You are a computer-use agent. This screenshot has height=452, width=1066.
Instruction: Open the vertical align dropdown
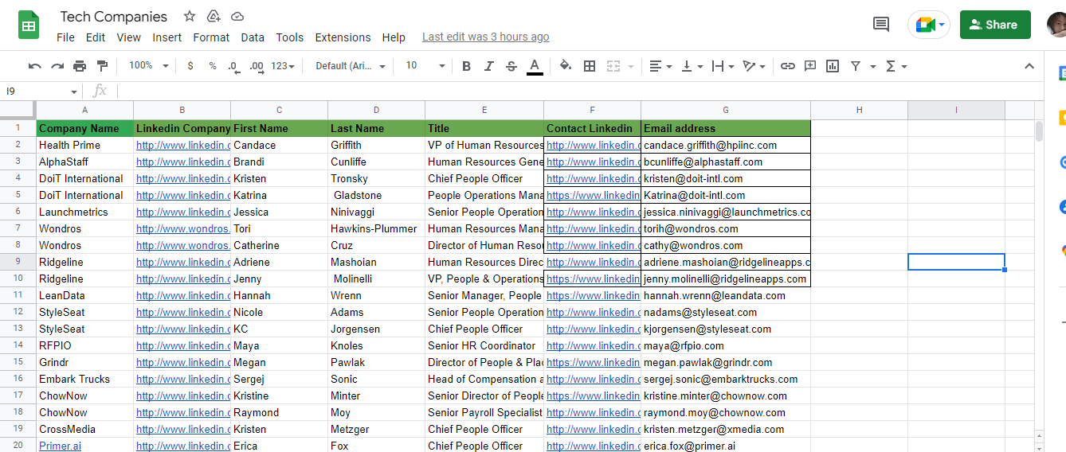pyautogui.click(x=692, y=66)
